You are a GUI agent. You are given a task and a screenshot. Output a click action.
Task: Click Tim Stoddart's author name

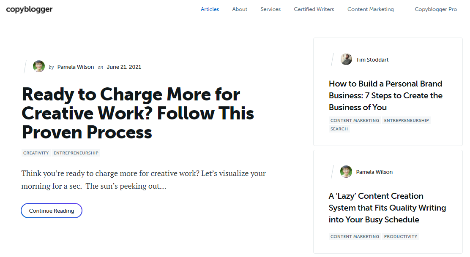click(372, 59)
